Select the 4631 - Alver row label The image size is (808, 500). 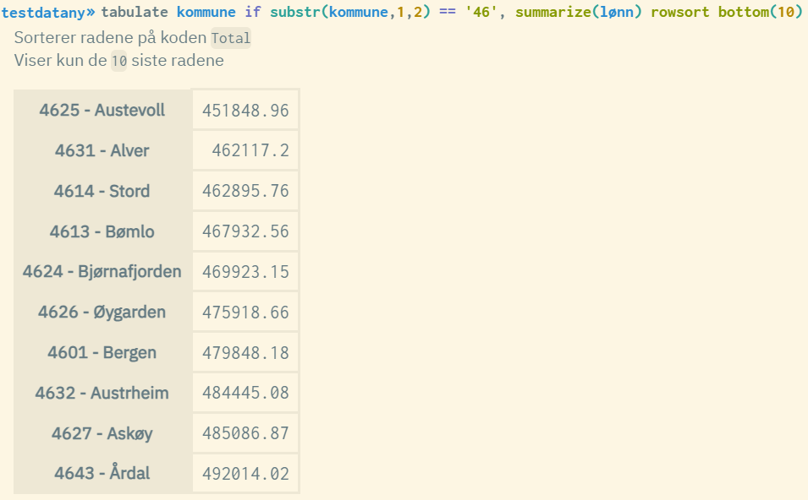(102, 151)
